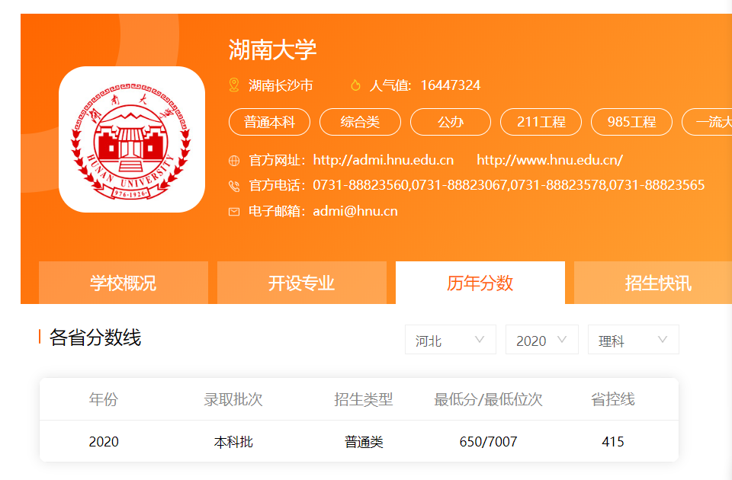The image size is (732, 480).
Task: Click the 650/7007 score cell
Action: 488,441
